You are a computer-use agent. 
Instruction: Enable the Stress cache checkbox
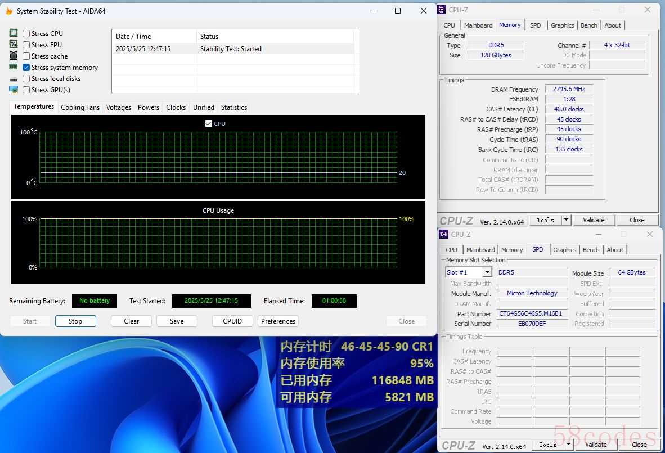coord(26,56)
